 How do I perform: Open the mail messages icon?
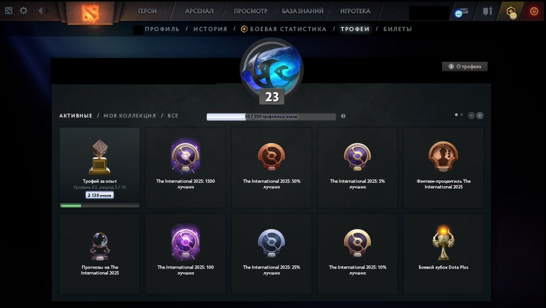pyautogui.click(x=462, y=12)
